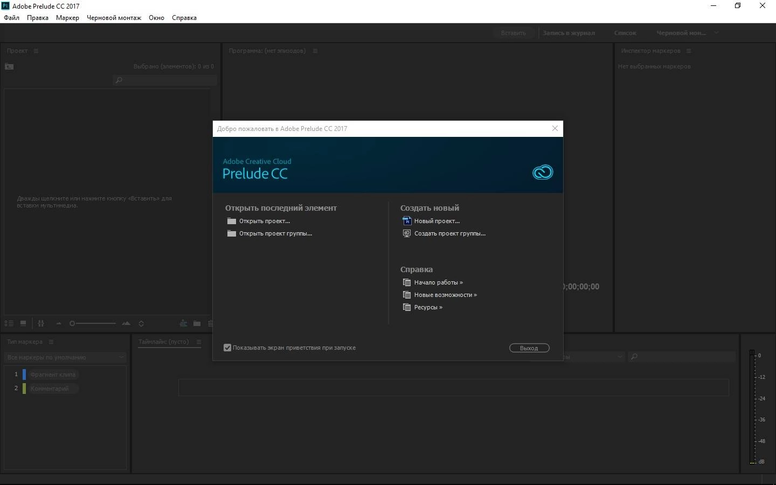The height and width of the screenshot is (485, 776).
Task: Expand the Все маркеры по умолчанию dropdown
Action: click(x=66, y=357)
